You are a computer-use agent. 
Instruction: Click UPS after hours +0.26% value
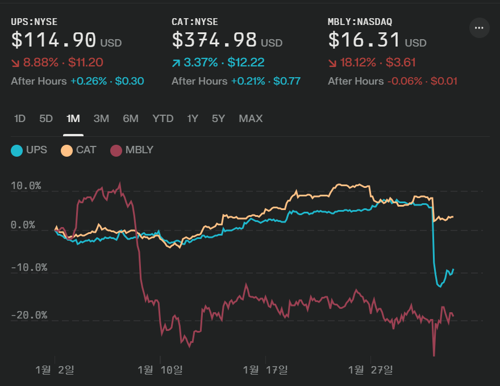tap(89, 81)
